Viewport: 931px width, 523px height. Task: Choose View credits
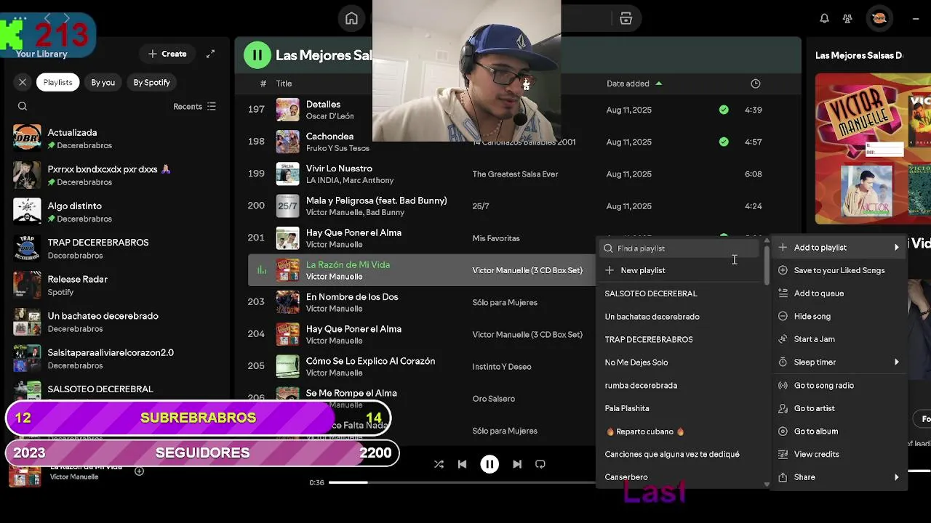(839, 454)
